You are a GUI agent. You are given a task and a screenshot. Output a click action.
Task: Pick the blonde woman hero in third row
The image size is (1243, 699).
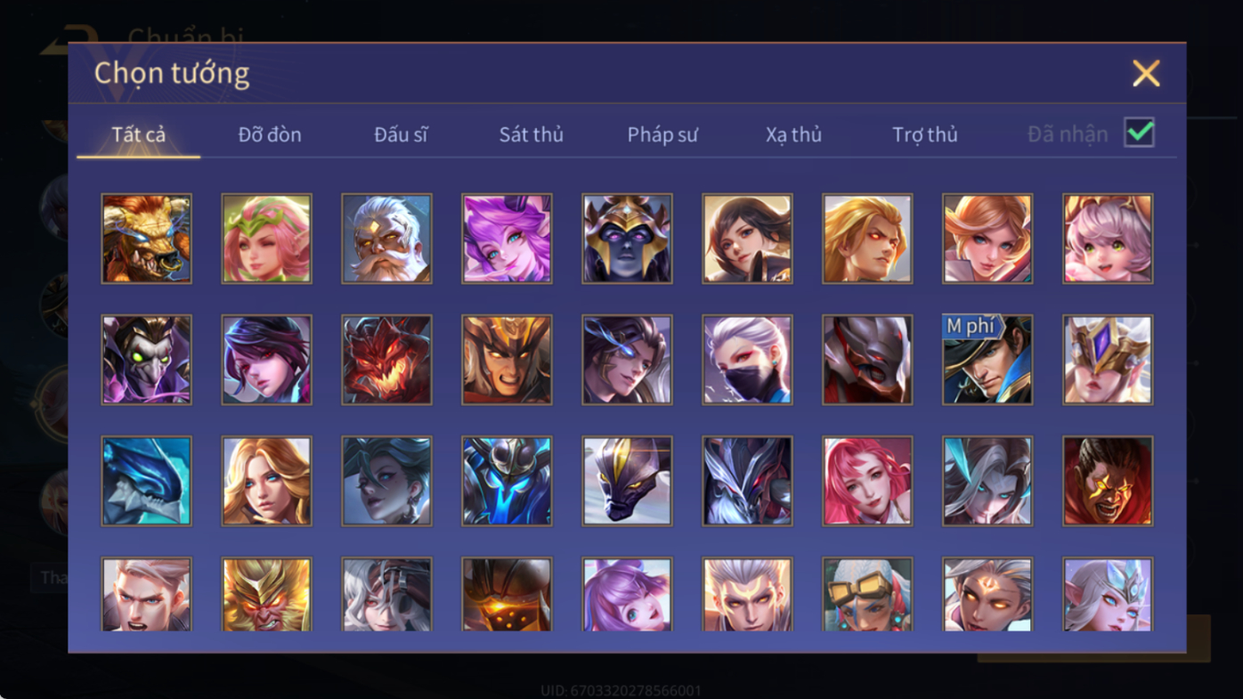point(266,481)
